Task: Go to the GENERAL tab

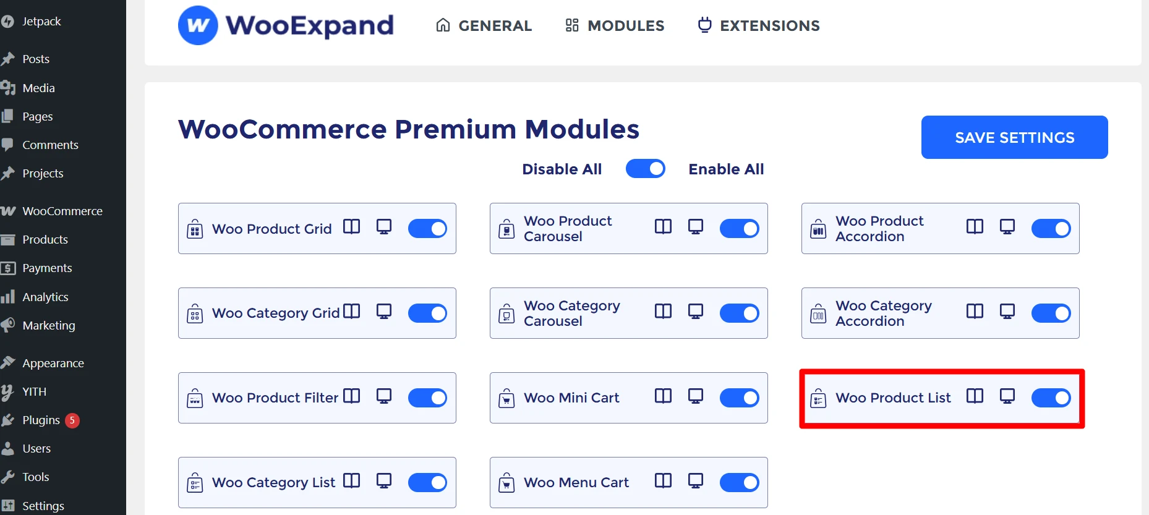Action: coord(484,25)
